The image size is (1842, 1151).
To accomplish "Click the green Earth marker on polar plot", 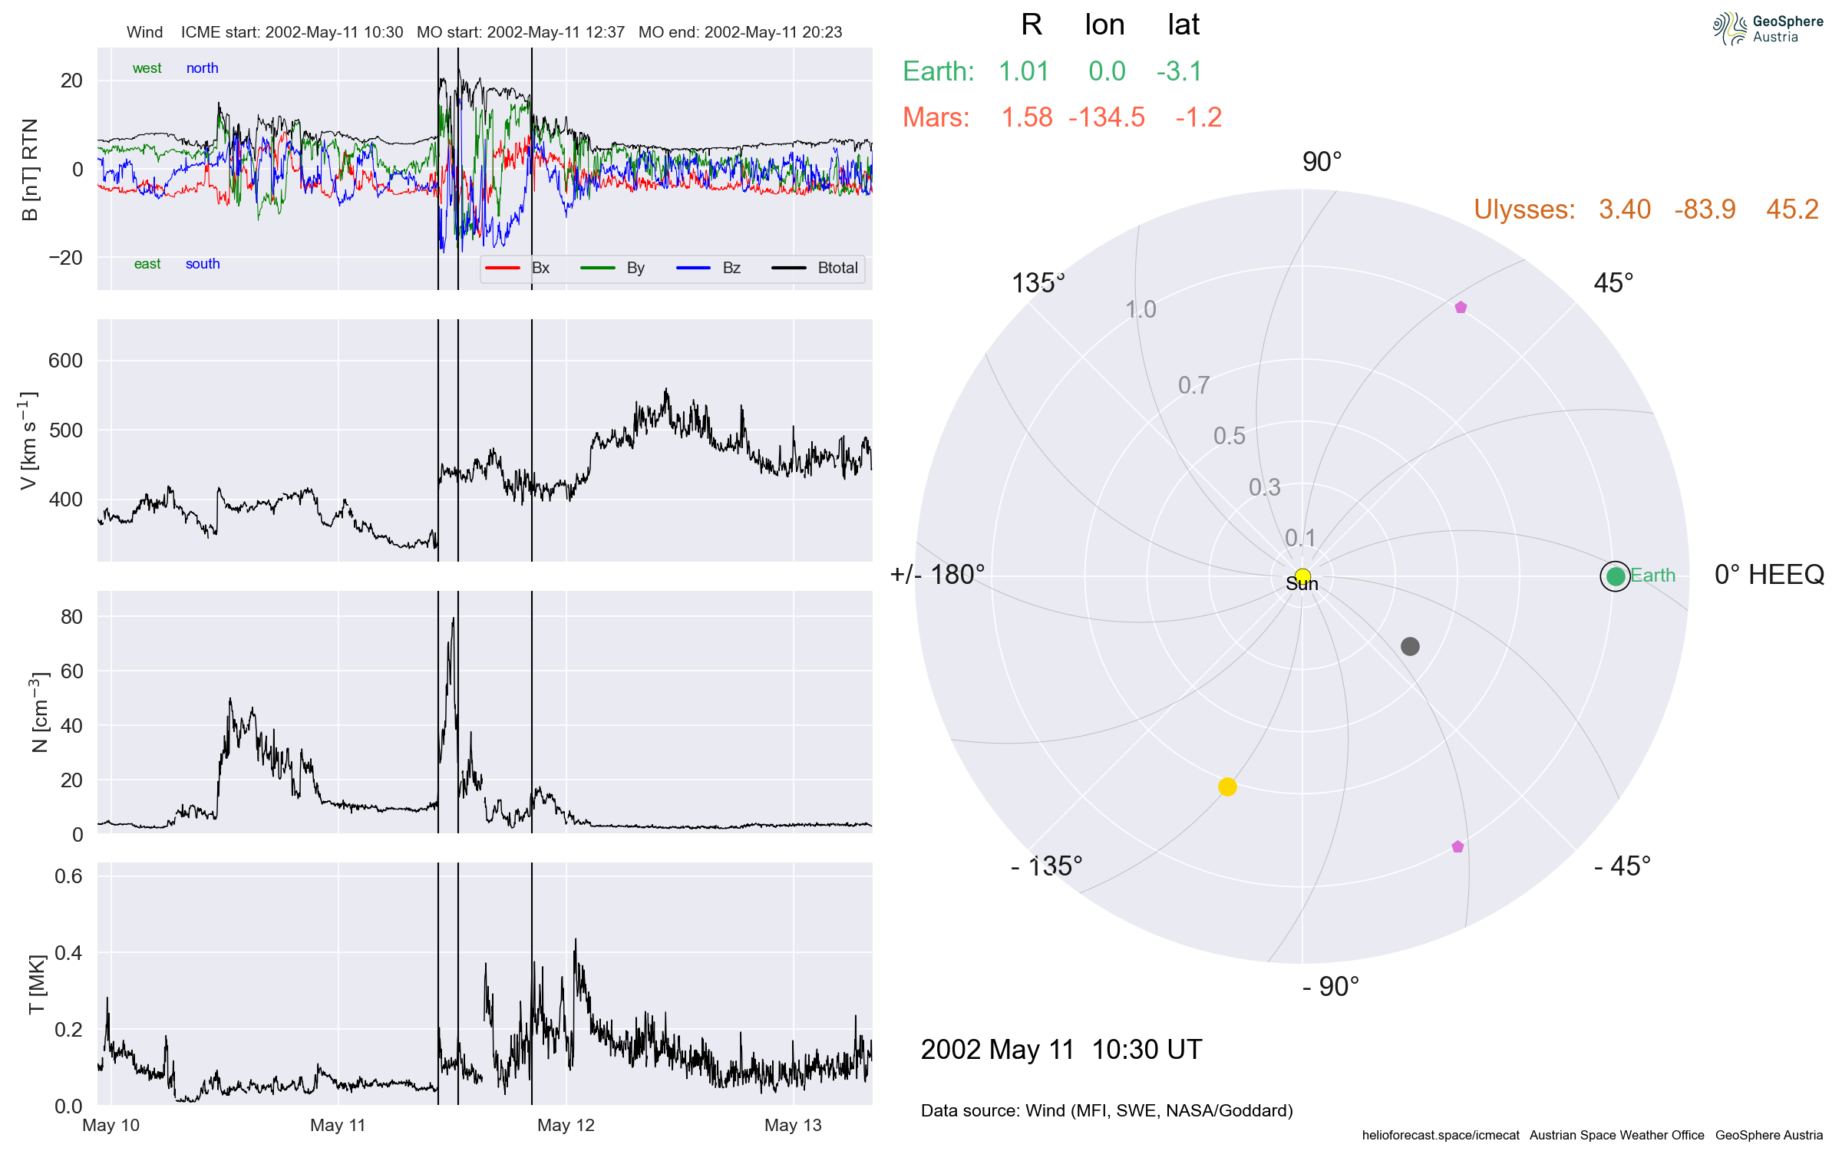I will point(1615,576).
